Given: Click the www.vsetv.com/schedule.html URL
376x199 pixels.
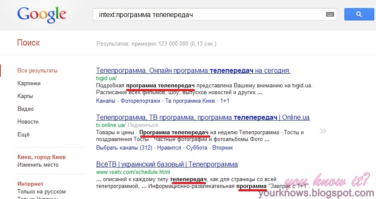Looking at the screenshot, I should pos(133,172).
